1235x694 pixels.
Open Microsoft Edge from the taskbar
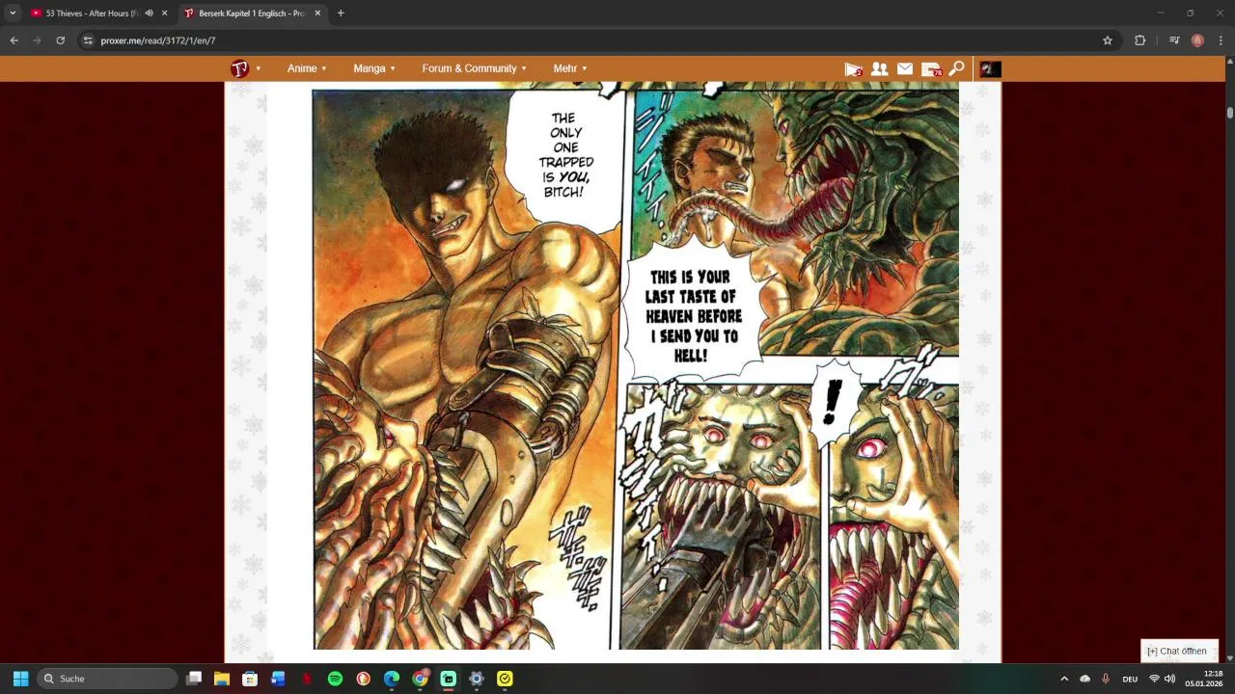click(392, 679)
